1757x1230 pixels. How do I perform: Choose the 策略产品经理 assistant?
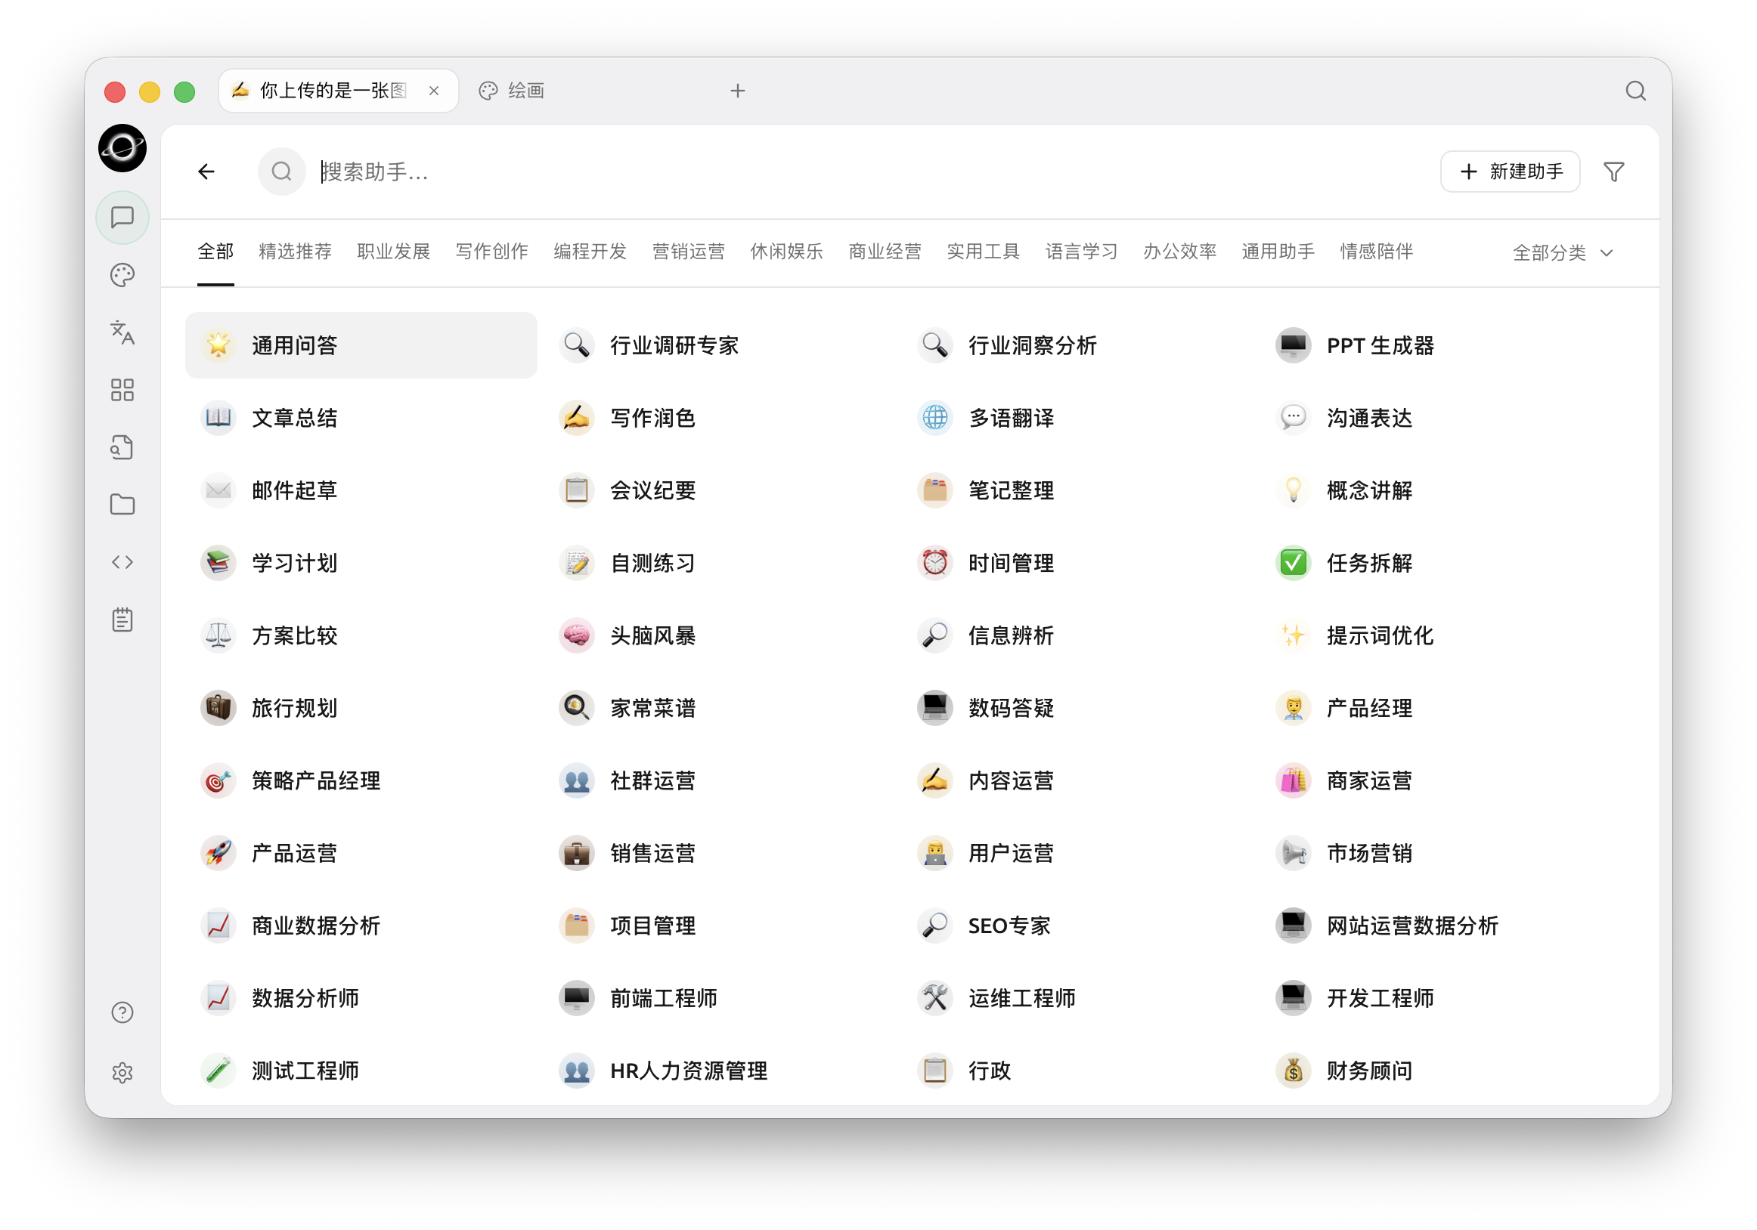[361, 781]
